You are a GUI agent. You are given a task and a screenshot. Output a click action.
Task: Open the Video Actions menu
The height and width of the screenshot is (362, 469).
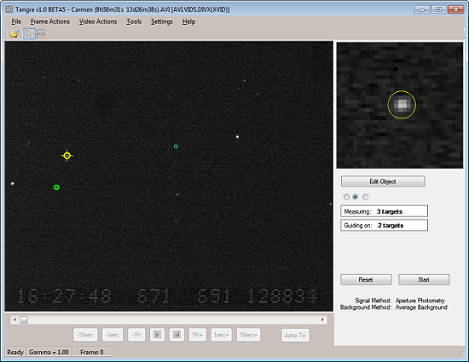coord(98,21)
